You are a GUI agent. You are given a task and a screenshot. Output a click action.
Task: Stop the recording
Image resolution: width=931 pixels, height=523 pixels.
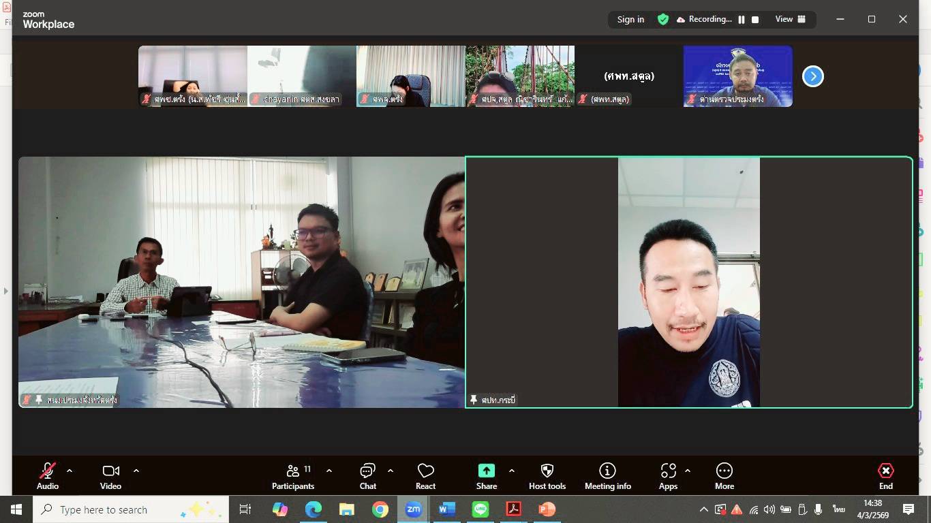tap(755, 20)
